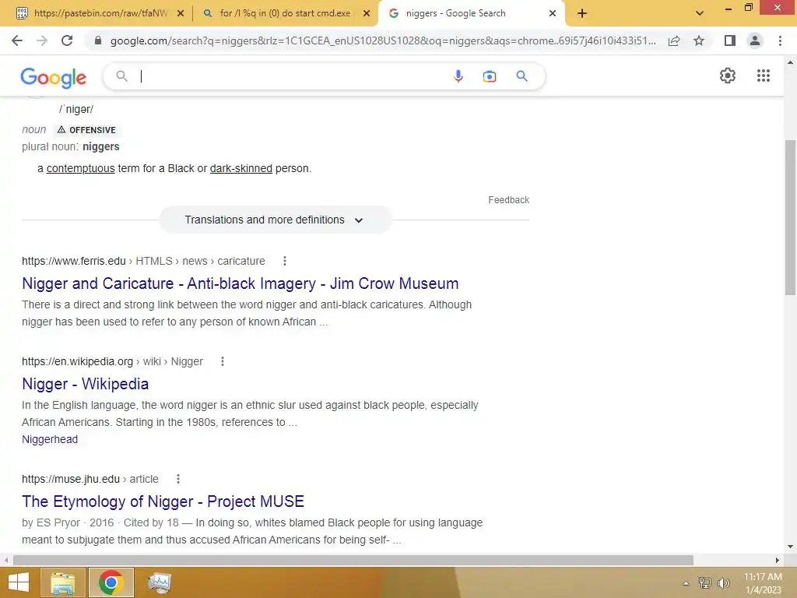The height and width of the screenshot is (598, 797).
Task: Open options for the muse.jhu.edu result
Action: pos(178,479)
